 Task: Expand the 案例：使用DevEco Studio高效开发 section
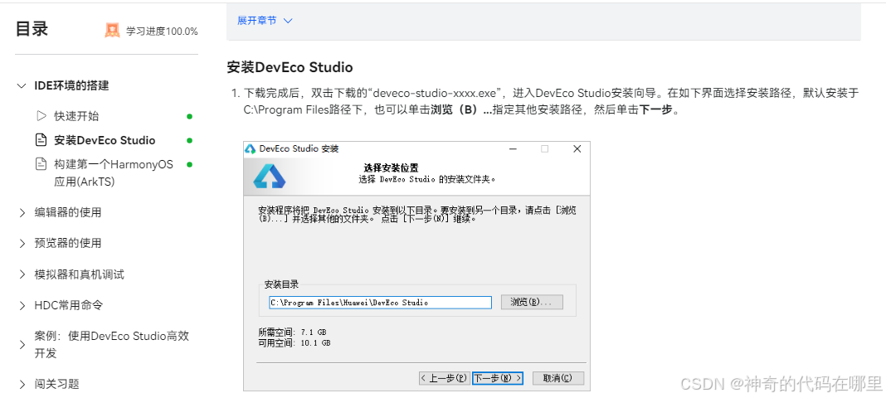click(22, 344)
